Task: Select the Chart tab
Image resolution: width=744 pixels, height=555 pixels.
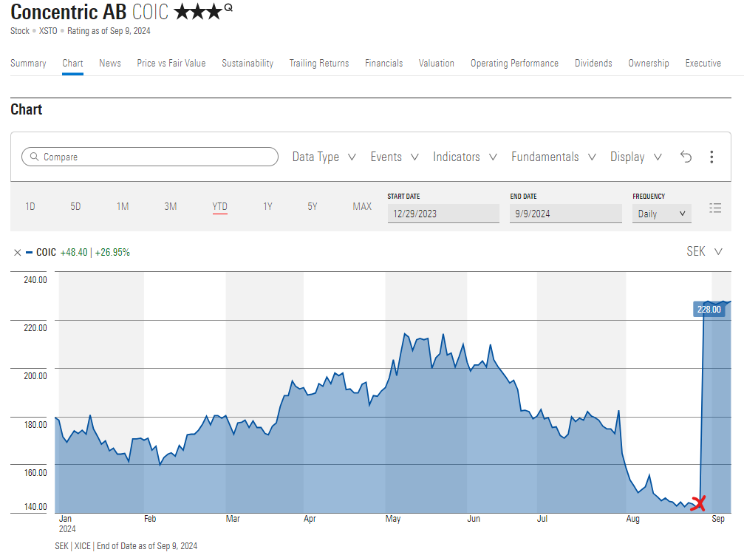Action: pyautogui.click(x=72, y=63)
